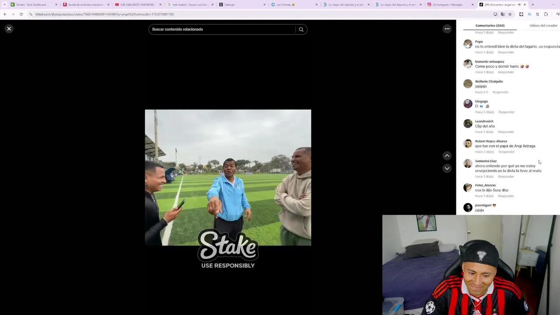The width and height of the screenshot is (560, 315).
Task: Close the active TikTok tab
Action: (x=525, y=4)
